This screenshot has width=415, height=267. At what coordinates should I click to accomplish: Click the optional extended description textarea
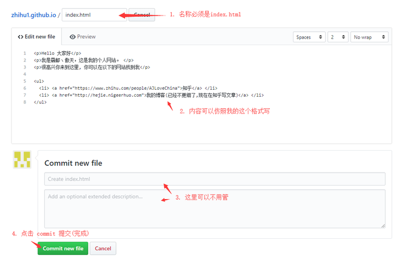214,208
